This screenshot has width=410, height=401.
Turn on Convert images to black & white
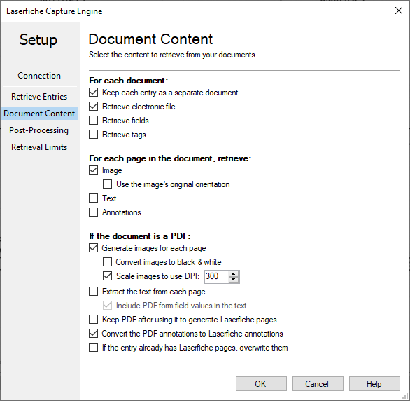click(x=107, y=262)
